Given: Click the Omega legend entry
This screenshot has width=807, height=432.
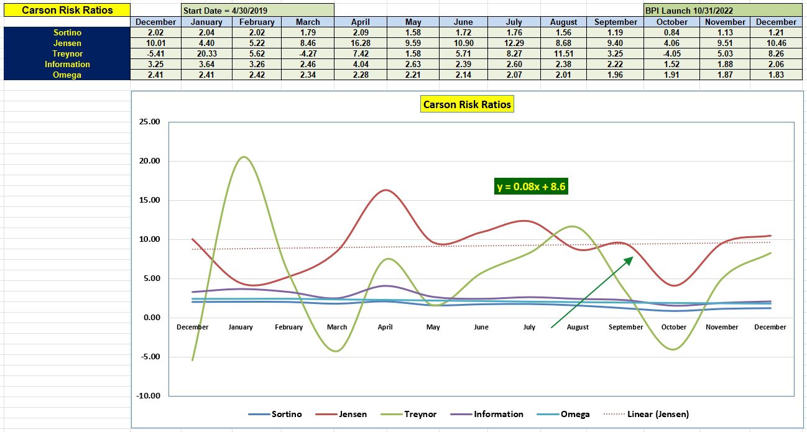Looking at the screenshot, I should coord(563,414).
